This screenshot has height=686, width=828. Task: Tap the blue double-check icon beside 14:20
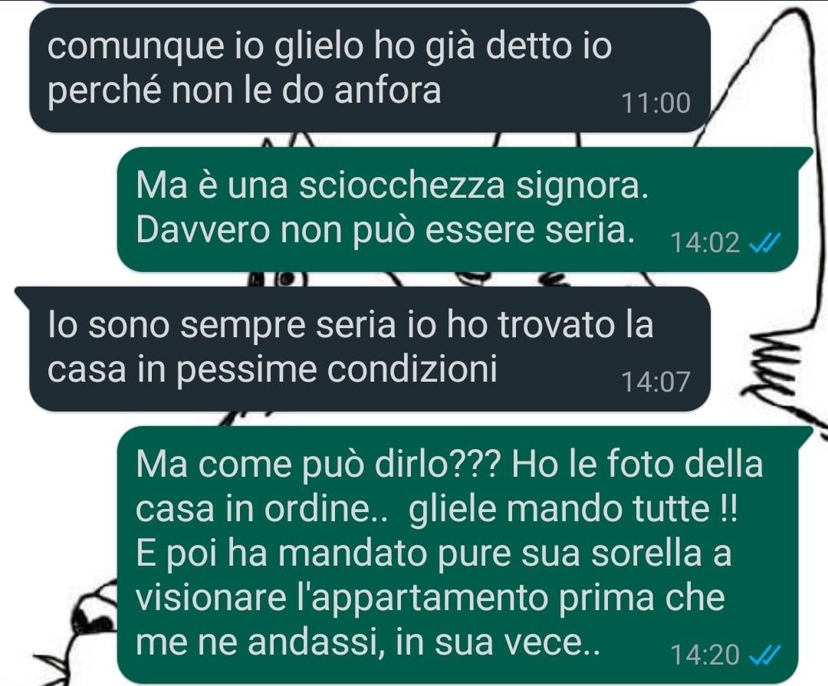765,656
